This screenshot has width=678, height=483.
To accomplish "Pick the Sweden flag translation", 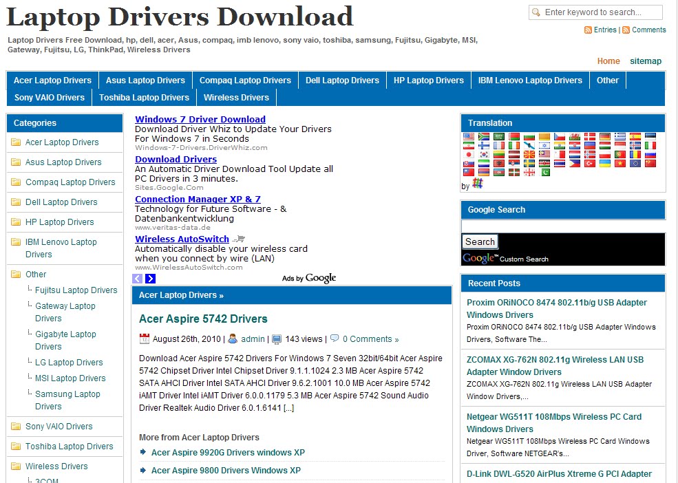I will pos(529,164).
